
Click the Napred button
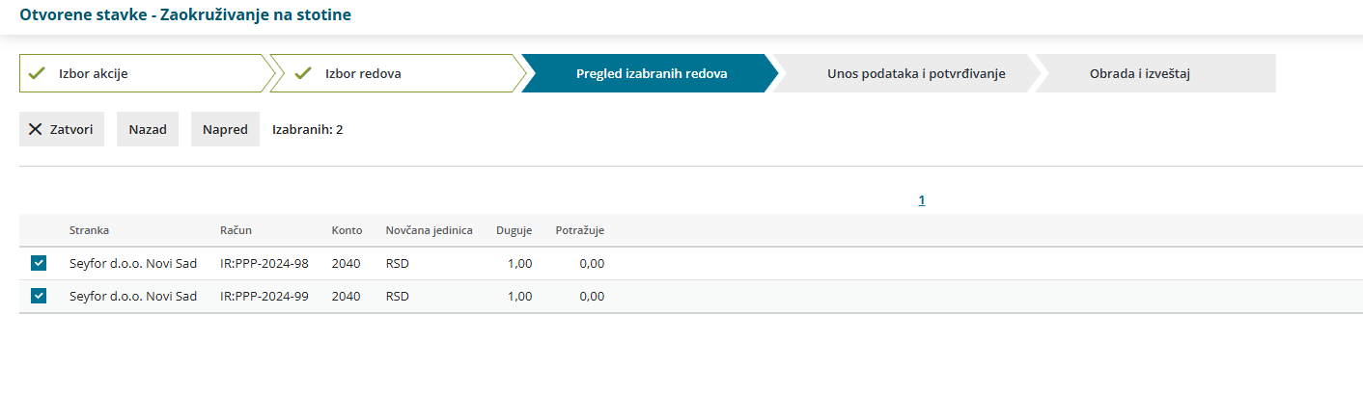pyautogui.click(x=225, y=129)
